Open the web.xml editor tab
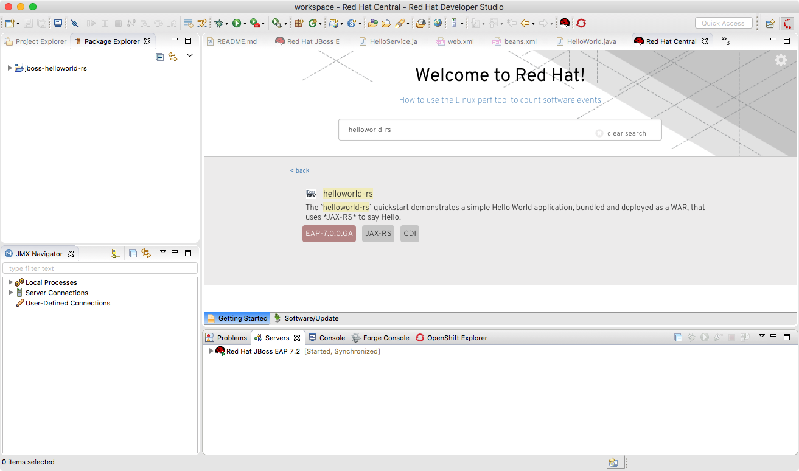This screenshot has height=471, width=799. [455, 41]
